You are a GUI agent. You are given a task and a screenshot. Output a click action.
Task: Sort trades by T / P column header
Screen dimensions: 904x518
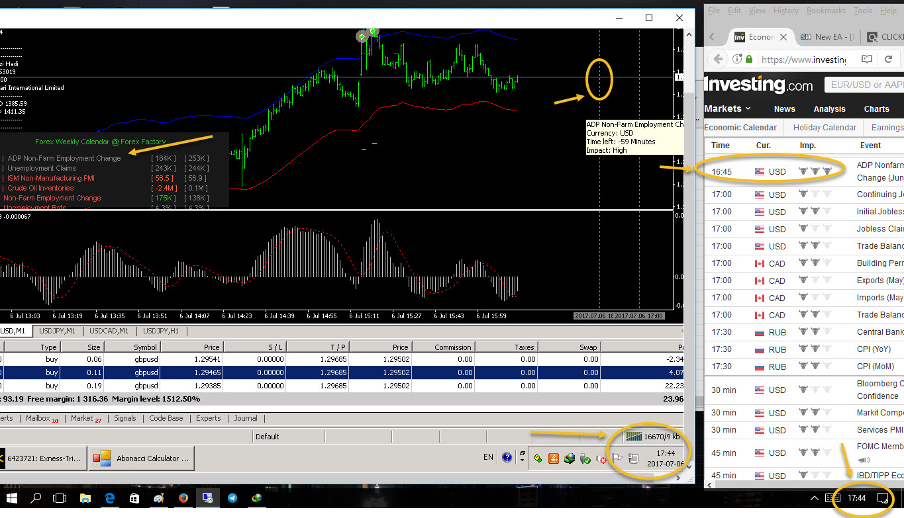tap(319, 347)
